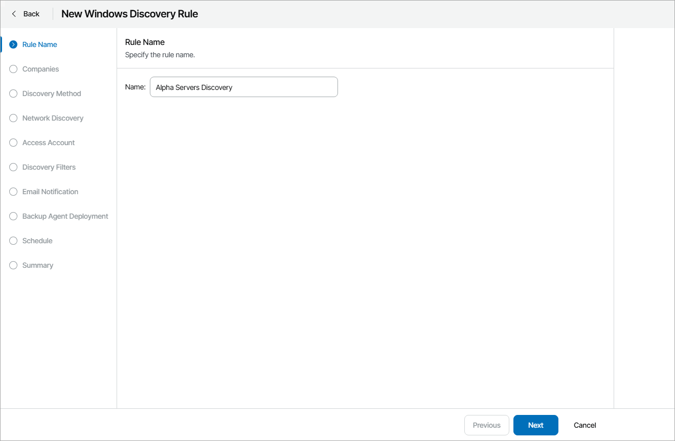Click the Companies step circle icon
675x441 pixels.
pyautogui.click(x=13, y=69)
